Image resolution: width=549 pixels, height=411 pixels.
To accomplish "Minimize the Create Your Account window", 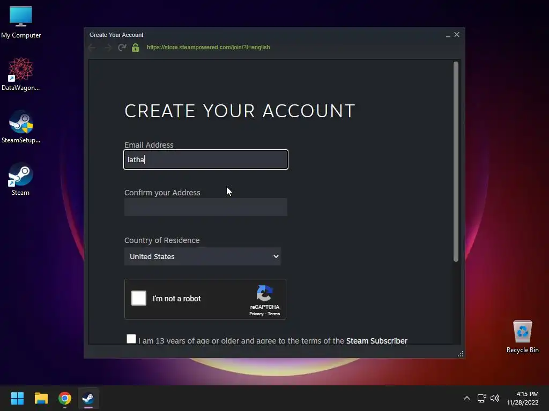I will click(x=448, y=35).
